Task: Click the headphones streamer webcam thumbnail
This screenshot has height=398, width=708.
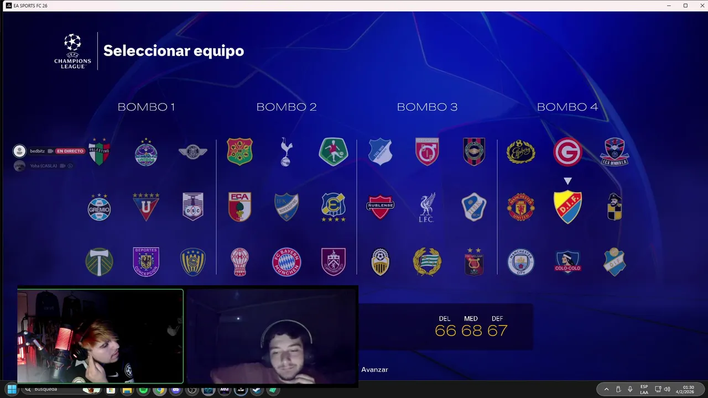Action: (272, 336)
